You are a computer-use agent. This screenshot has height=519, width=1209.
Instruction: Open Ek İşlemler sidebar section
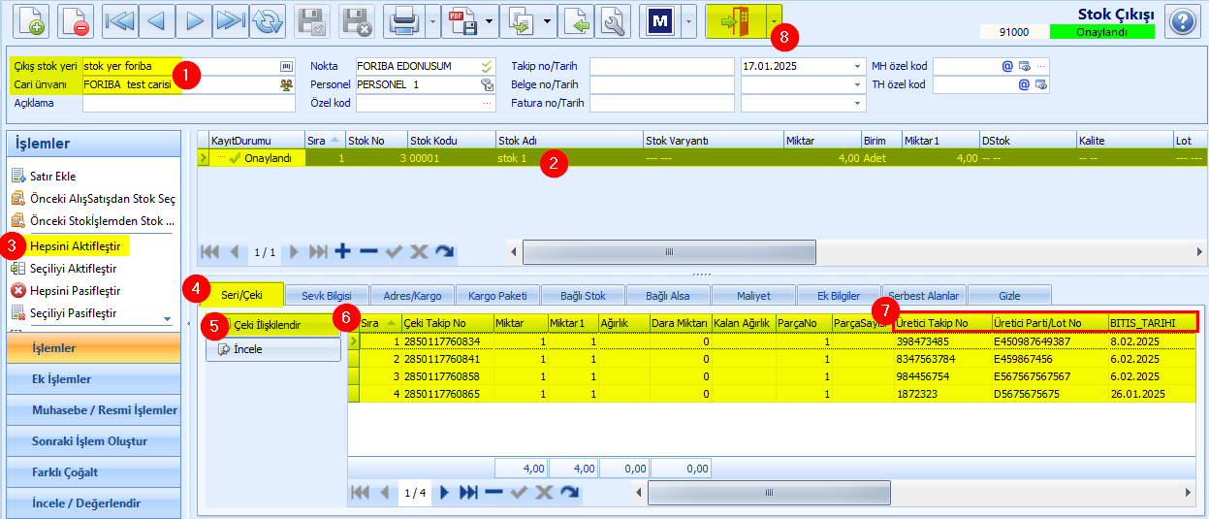click(x=93, y=379)
